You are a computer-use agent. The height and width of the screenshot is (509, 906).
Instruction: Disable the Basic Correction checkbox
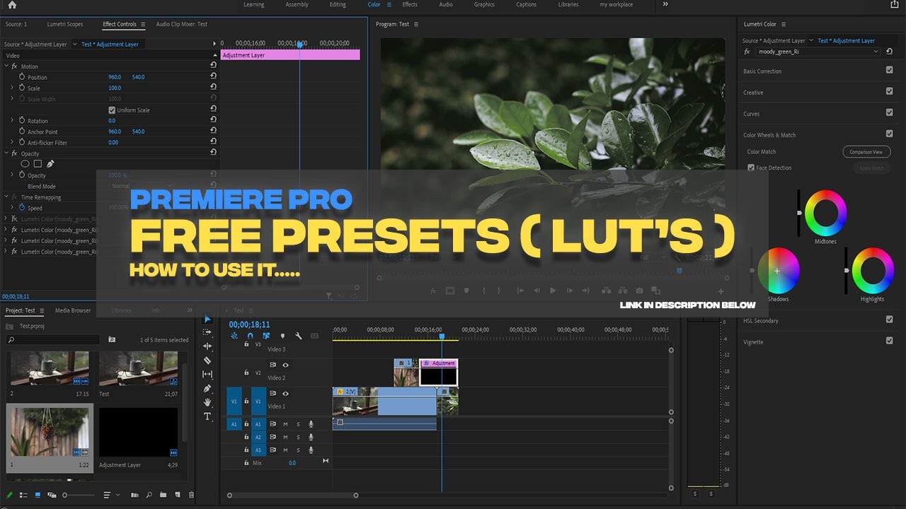[889, 70]
